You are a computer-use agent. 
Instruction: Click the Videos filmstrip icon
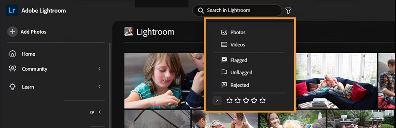224,44
